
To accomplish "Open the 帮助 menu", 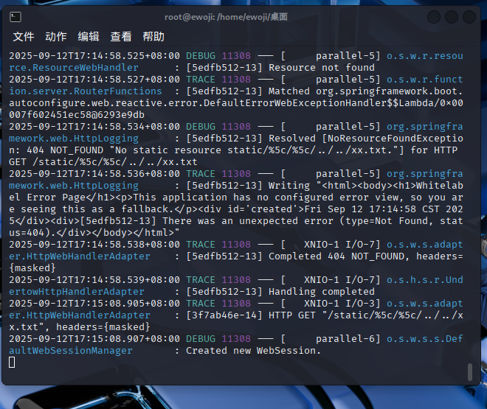I will 153,37.
